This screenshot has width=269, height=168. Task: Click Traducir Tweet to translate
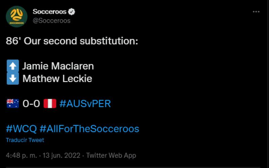[25, 140]
